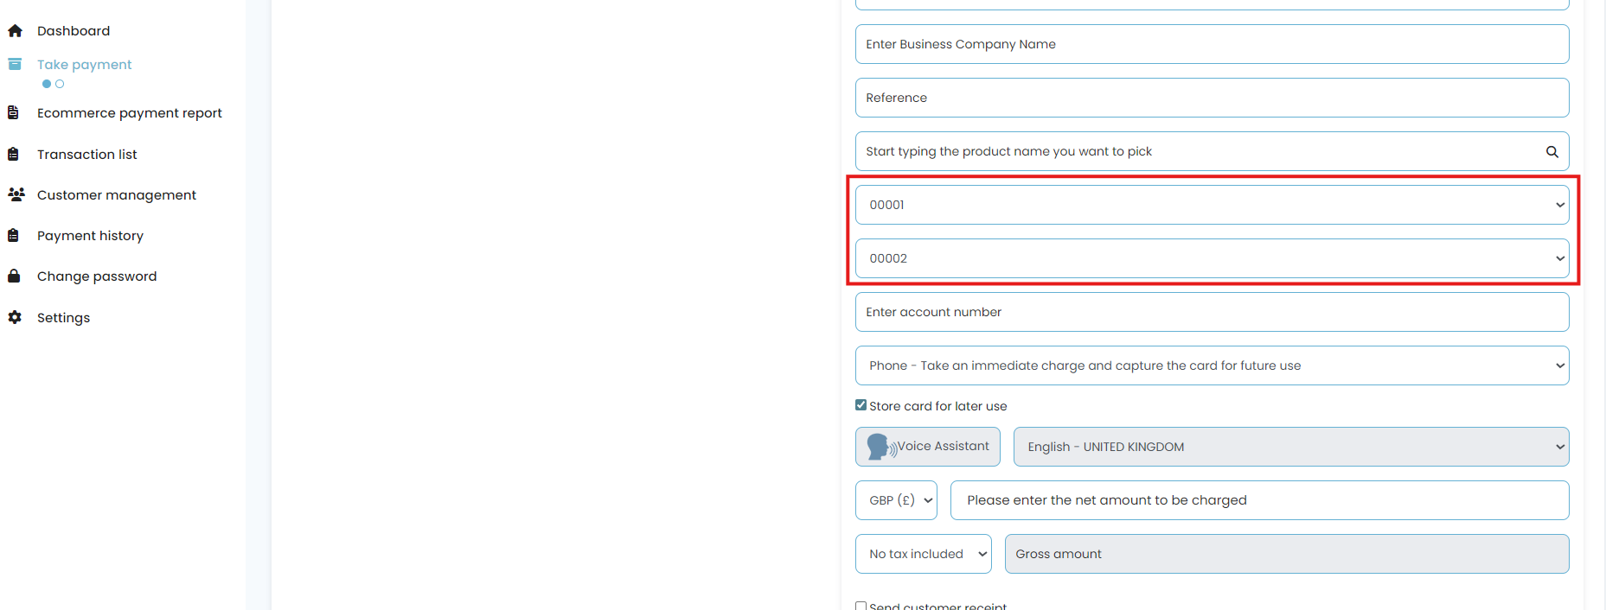Click the Transaction list clipboard icon
The image size is (1606, 610).
coord(14,155)
